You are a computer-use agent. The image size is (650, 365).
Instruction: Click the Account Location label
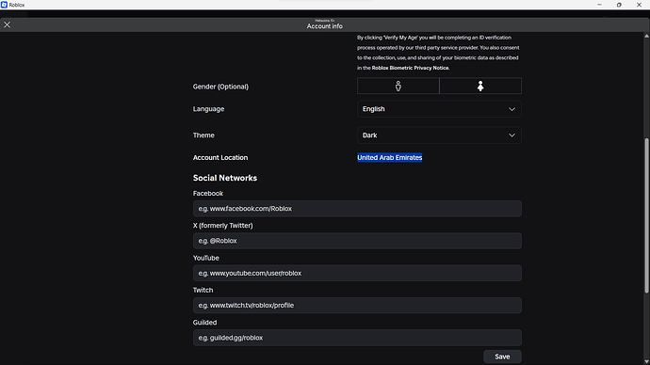pos(220,158)
